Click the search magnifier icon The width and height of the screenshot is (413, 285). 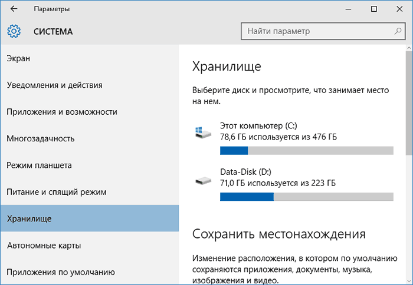click(398, 31)
